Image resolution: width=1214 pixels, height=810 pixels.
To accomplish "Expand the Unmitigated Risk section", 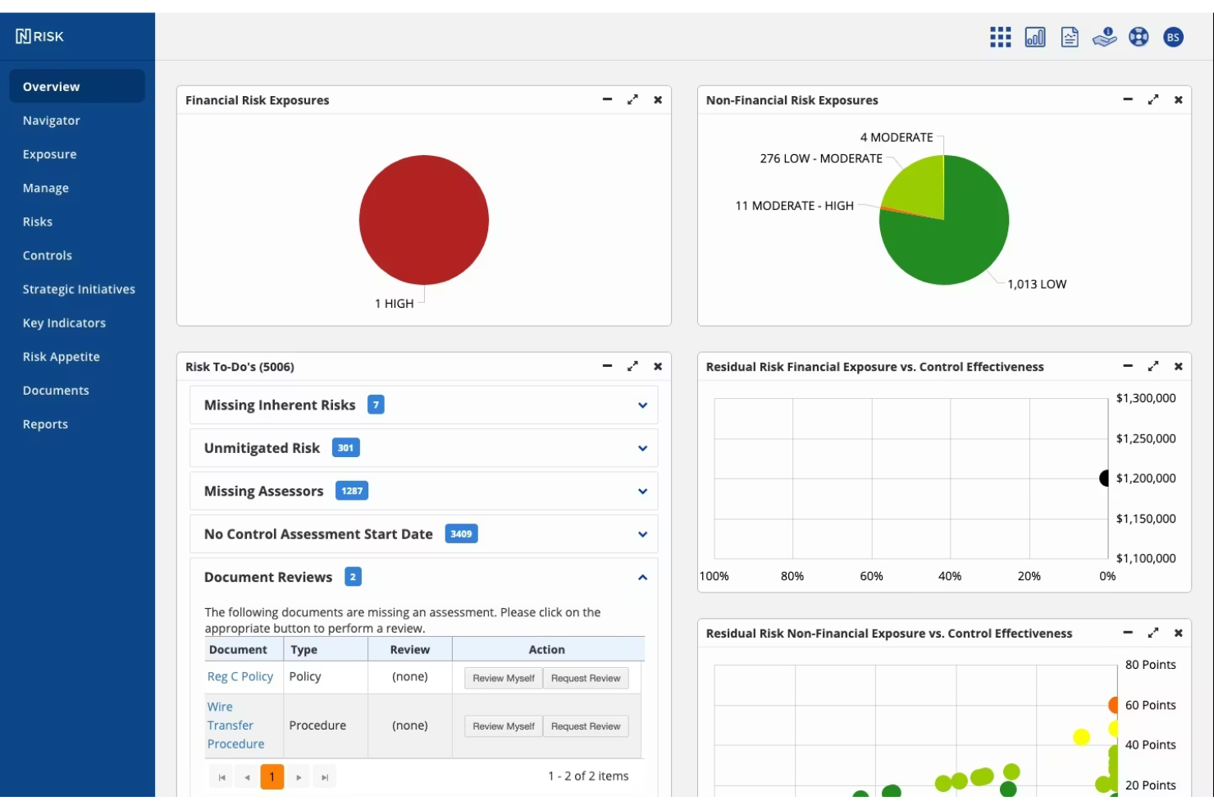I will point(642,448).
